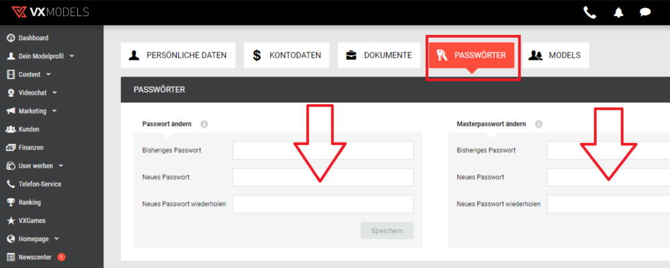Switch to the Kontodaten tab
The width and height of the screenshot is (670, 268).
tap(287, 55)
